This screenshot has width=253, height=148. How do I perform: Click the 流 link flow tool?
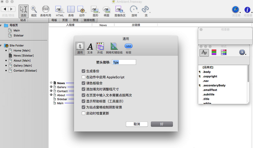click(145, 11)
